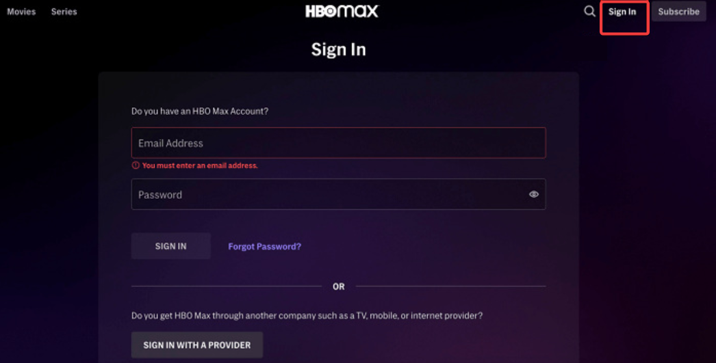Image resolution: width=716 pixels, height=363 pixels.
Task: Click the provider question text
Action: point(307,316)
